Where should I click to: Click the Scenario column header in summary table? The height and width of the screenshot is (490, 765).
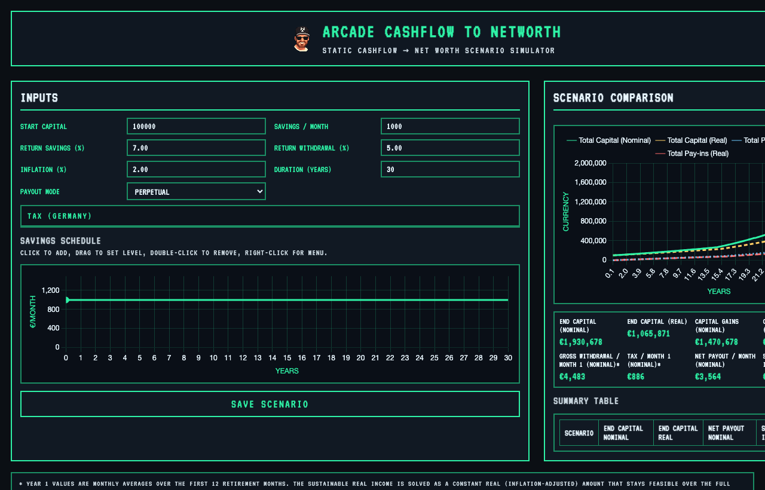[x=579, y=433]
